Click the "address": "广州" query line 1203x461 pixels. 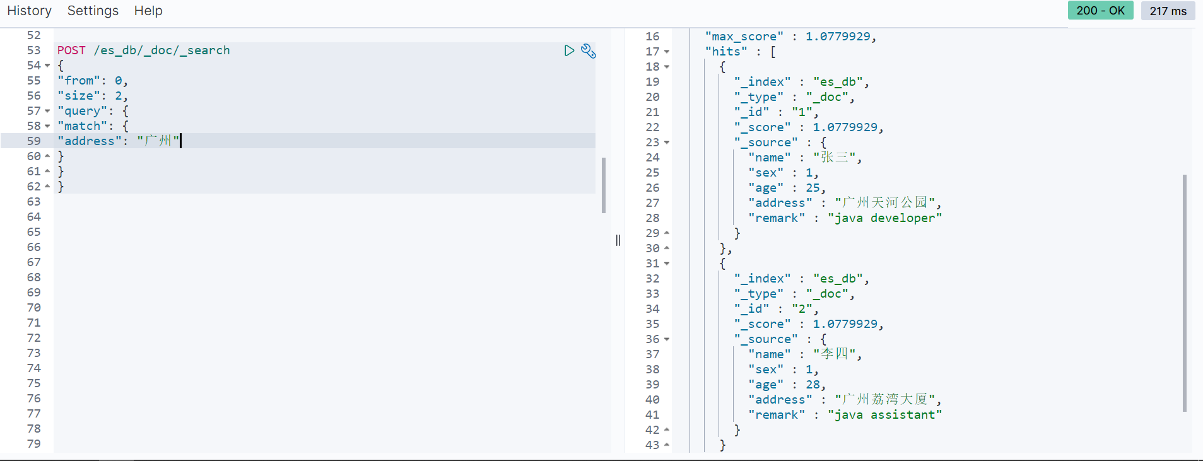(x=119, y=141)
